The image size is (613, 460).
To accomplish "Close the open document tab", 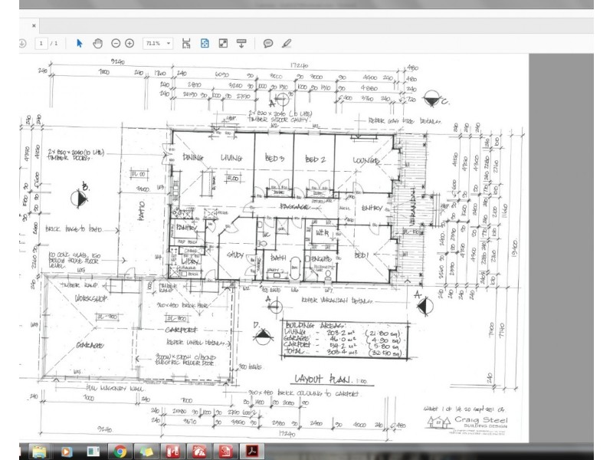I will click(34, 25).
